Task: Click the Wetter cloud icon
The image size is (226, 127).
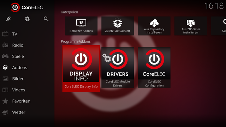Action: pos(5,112)
